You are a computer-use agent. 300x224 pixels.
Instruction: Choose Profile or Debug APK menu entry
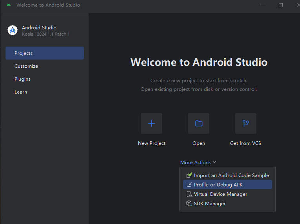[227, 184]
